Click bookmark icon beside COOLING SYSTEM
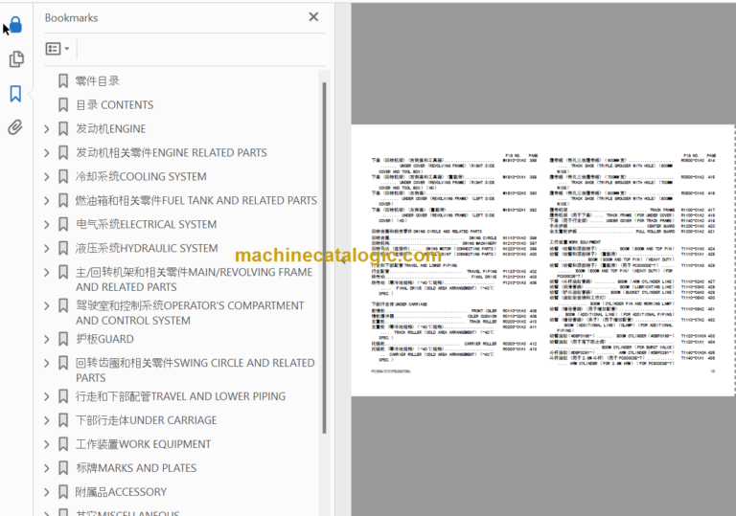Screen dimensions: 736x516 tap(63, 176)
